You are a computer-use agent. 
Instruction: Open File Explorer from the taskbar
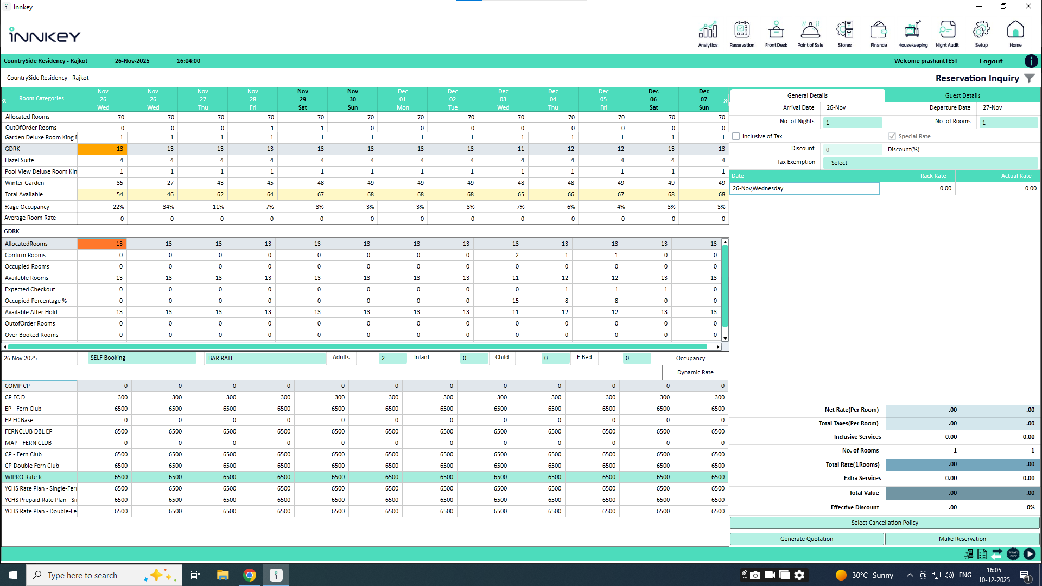tap(223, 575)
